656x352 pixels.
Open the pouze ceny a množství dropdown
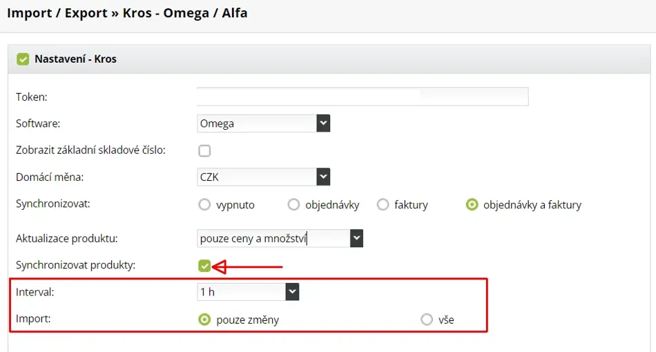(280, 238)
